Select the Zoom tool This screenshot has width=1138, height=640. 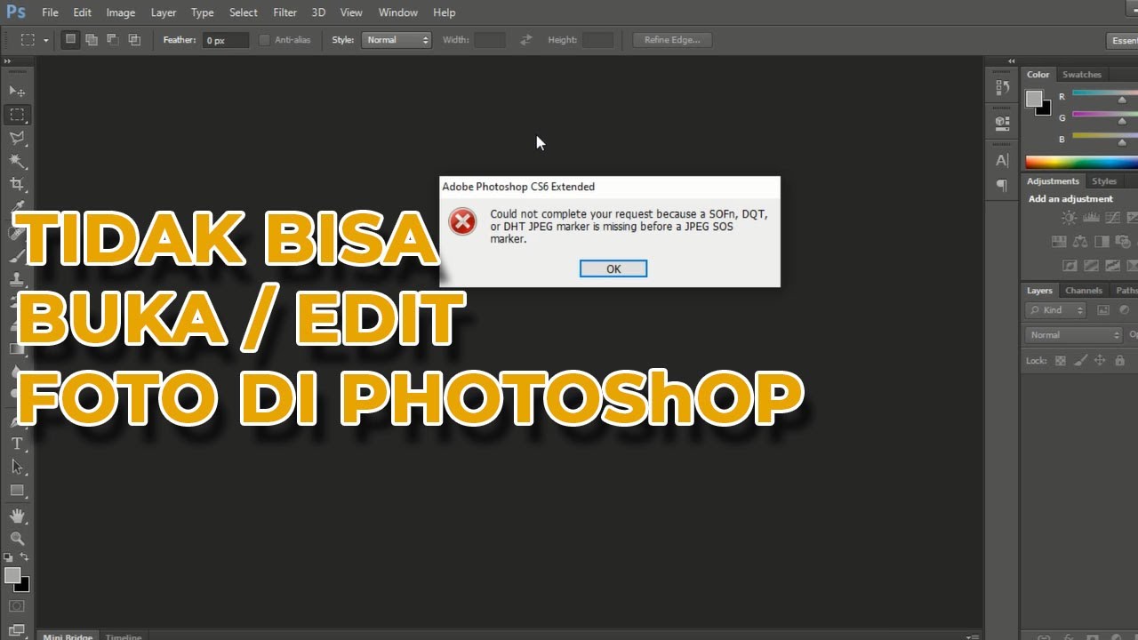(x=17, y=539)
